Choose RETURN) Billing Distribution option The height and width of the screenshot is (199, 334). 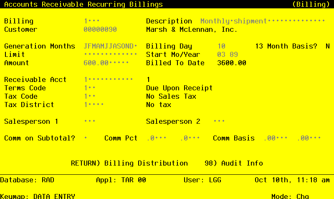[129, 163]
